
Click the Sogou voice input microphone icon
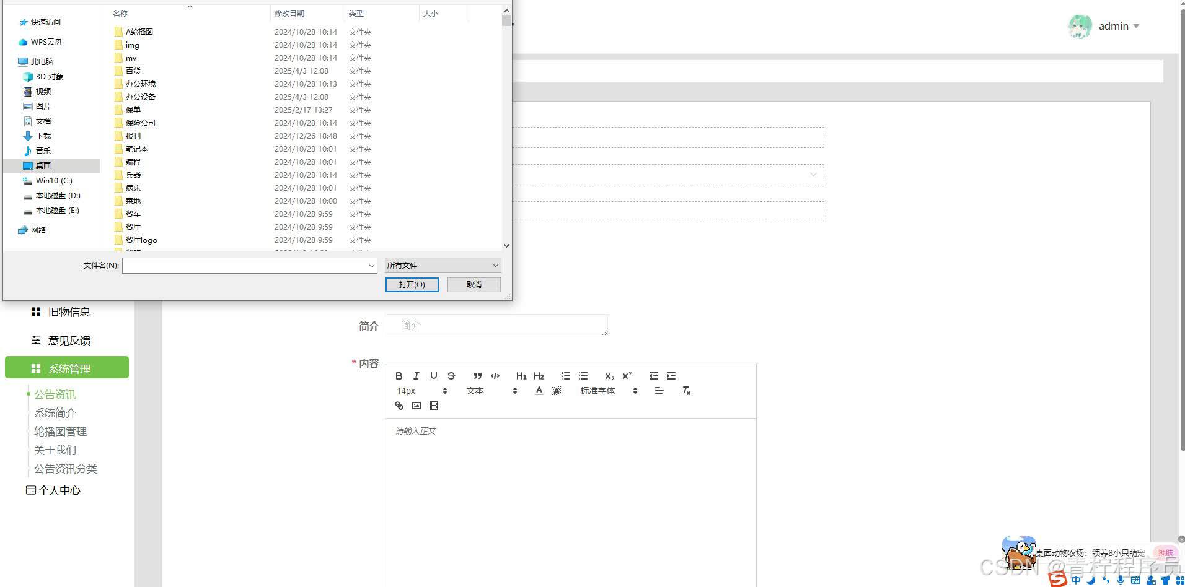tap(1121, 580)
